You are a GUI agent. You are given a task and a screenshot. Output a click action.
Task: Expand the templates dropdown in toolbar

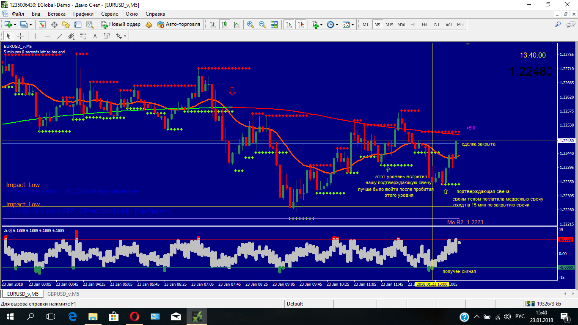pyautogui.click(x=352, y=25)
